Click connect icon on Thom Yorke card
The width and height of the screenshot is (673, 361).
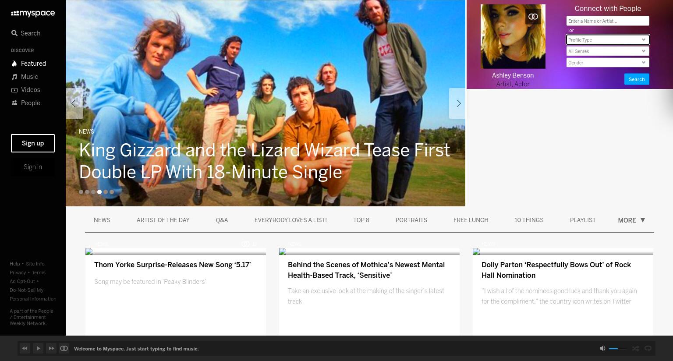(245, 244)
